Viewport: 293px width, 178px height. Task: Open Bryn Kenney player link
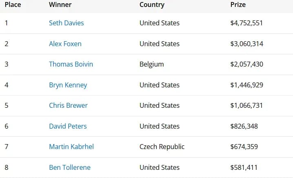tap(68, 85)
